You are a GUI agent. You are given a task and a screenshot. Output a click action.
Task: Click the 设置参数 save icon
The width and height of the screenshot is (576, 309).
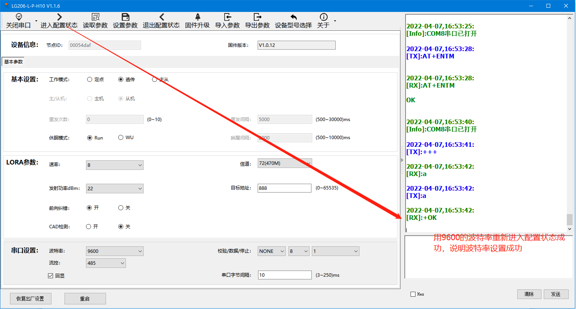coord(125,17)
